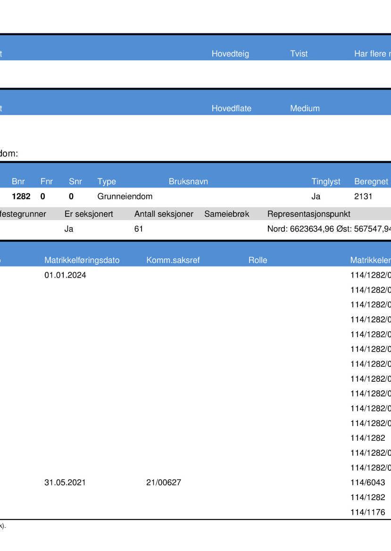The width and height of the screenshot is (391, 551).
Task: Select the Snr column header
Action: (75, 181)
